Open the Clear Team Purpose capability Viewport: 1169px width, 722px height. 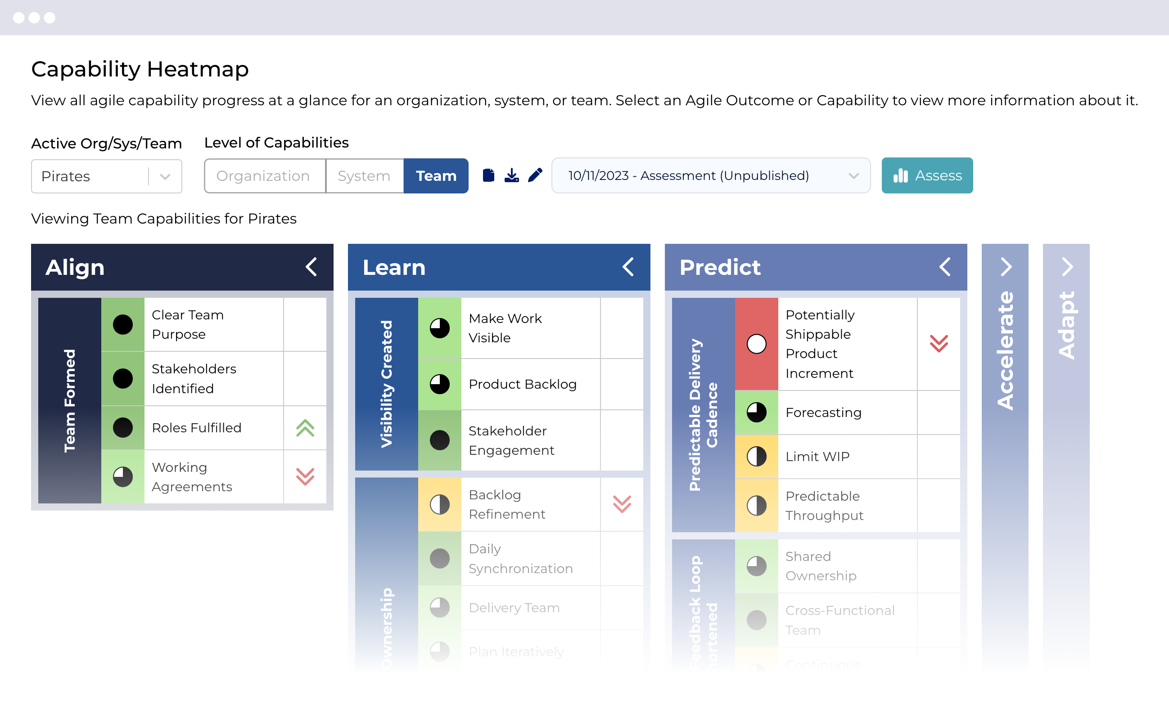pos(187,325)
